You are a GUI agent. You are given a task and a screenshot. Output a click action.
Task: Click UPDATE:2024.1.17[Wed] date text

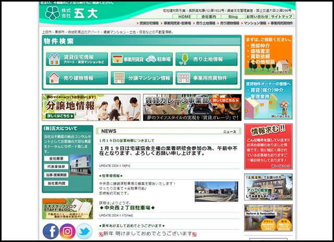(116, 215)
